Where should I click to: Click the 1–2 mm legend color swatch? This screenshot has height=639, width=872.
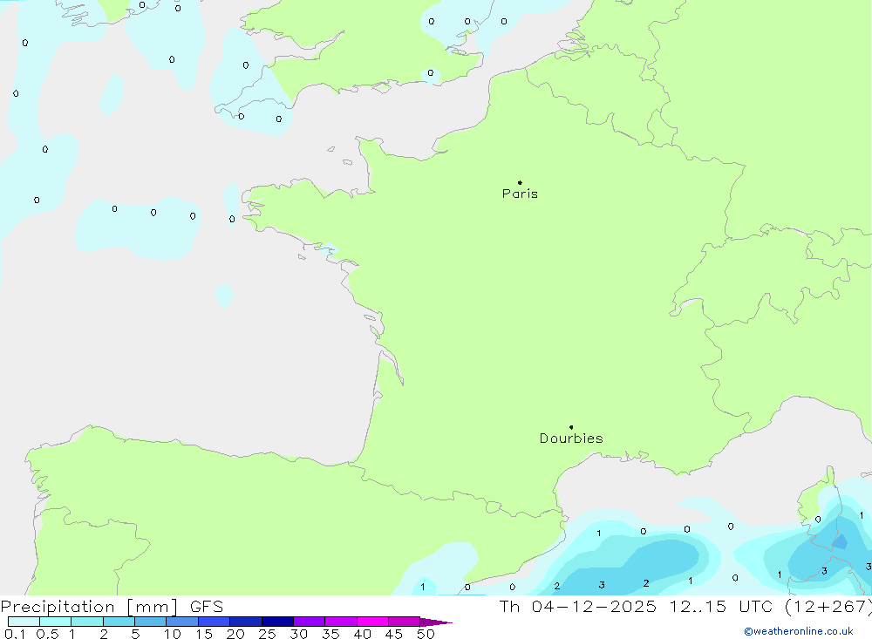coord(86,622)
